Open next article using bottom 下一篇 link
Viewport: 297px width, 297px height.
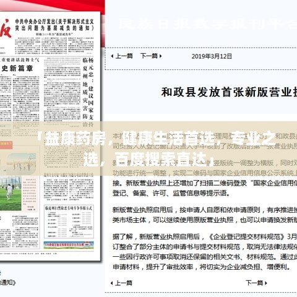coord(254,283)
